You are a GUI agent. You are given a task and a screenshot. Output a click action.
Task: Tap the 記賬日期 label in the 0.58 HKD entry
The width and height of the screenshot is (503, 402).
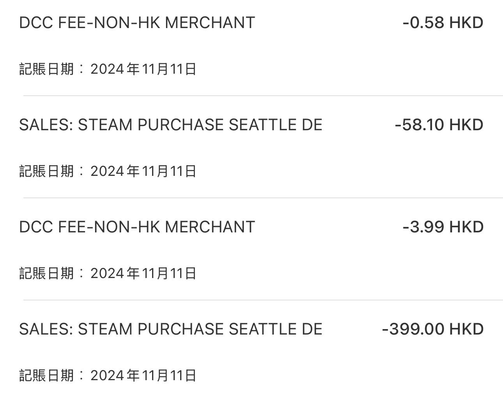(x=46, y=69)
